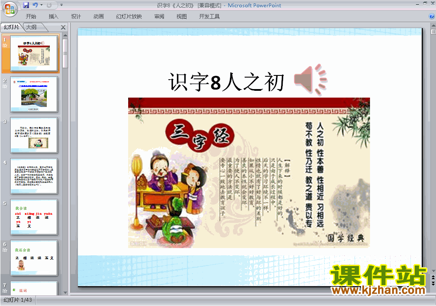Open the 动画 ribbon tab
This screenshot has width=436, height=306.
click(x=98, y=17)
